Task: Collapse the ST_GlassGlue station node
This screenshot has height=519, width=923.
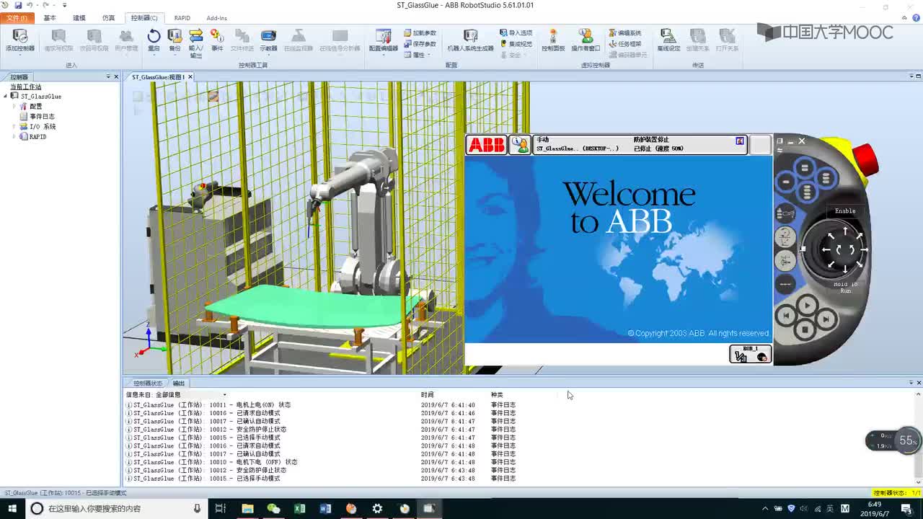Action: click(5, 96)
